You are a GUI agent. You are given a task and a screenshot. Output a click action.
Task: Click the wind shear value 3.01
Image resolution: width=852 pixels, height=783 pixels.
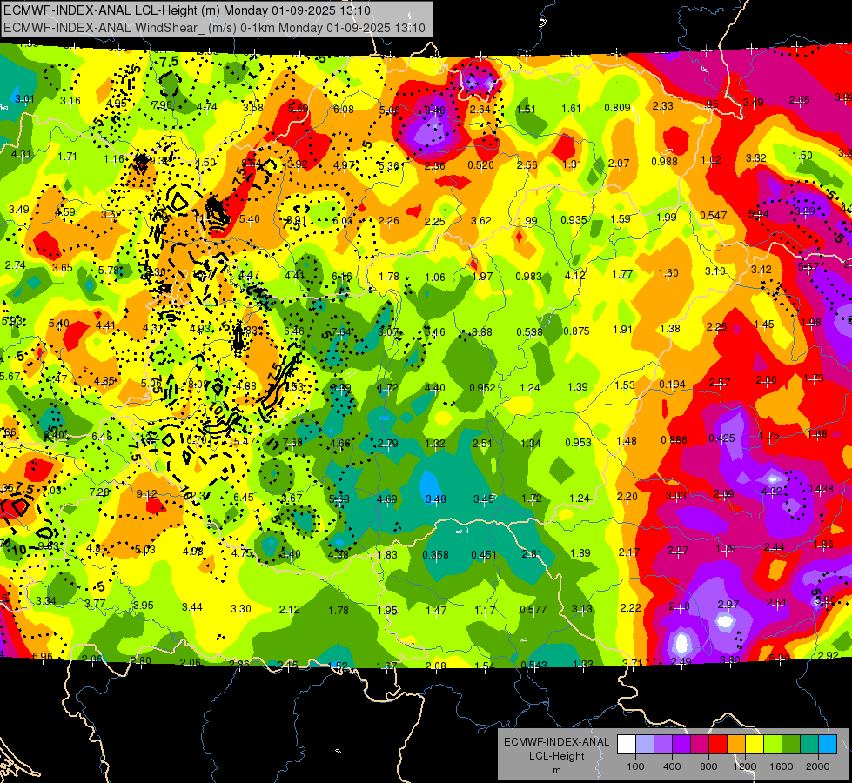click(24, 99)
